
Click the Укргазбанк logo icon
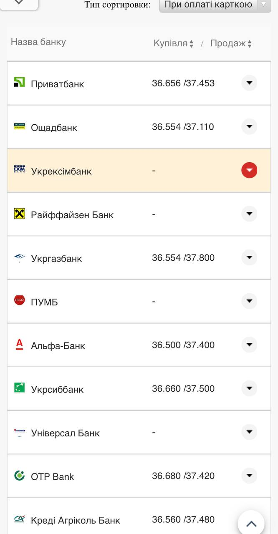20,257
